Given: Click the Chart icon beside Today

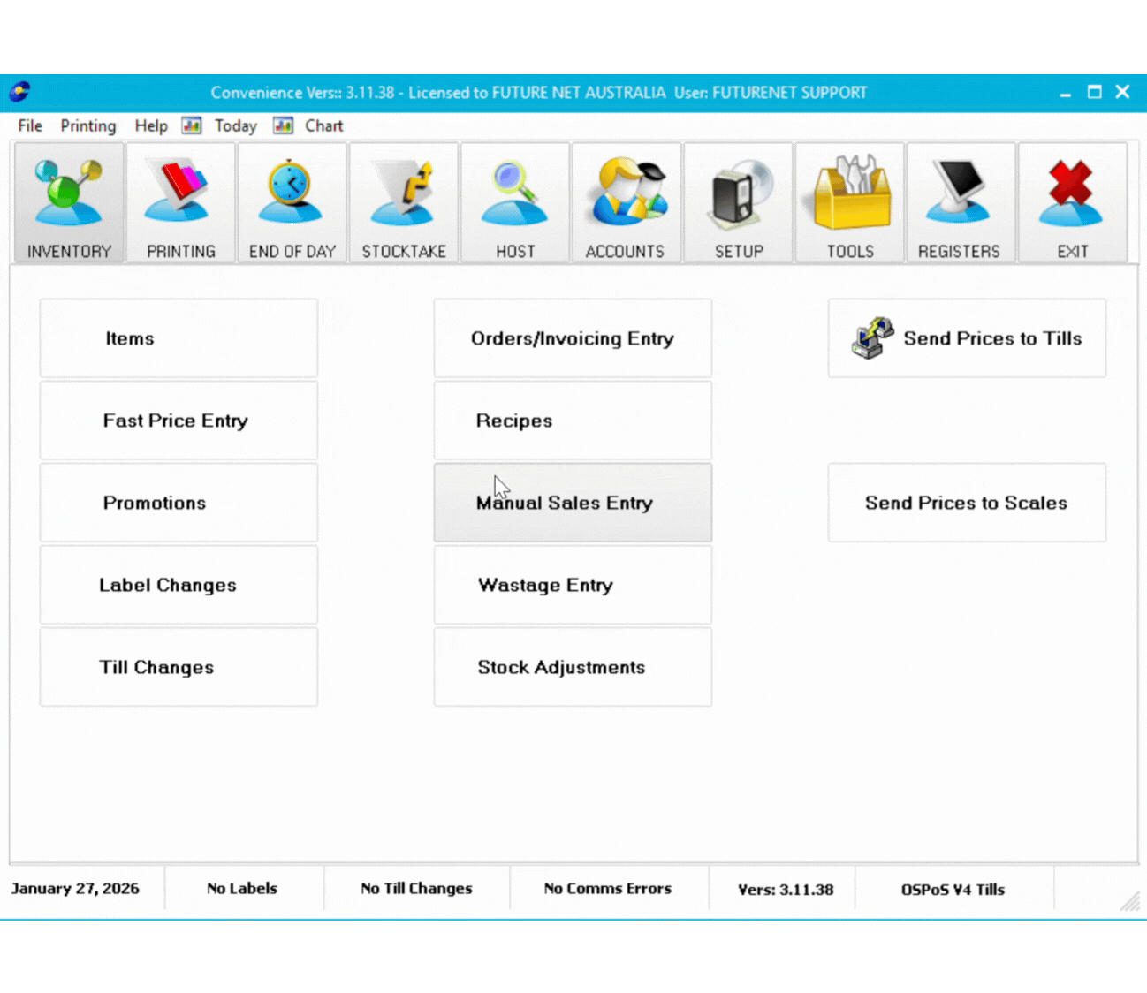Looking at the screenshot, I should click(x=283, y=125).
